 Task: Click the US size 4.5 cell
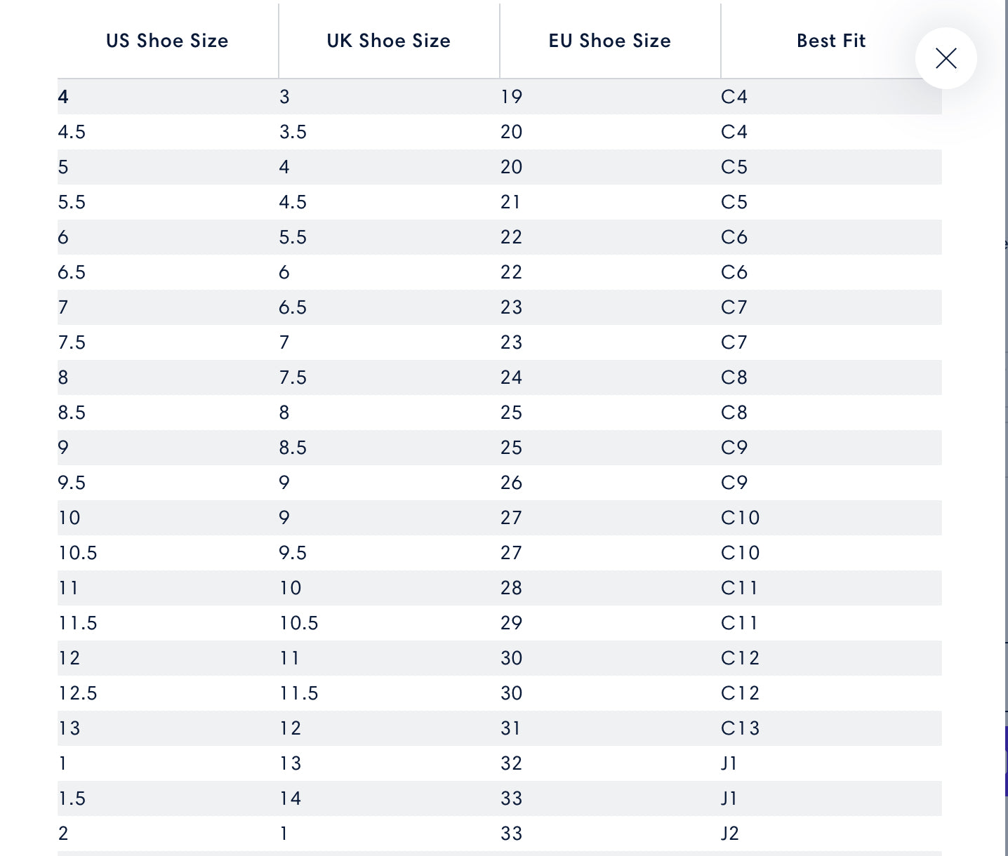(72, 132)
